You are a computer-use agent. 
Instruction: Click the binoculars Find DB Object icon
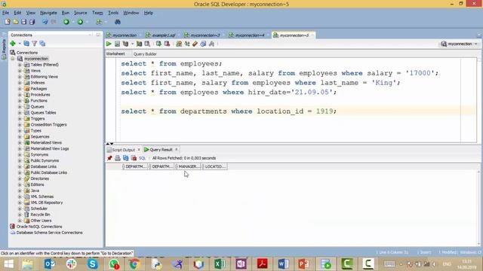point(118,22)
